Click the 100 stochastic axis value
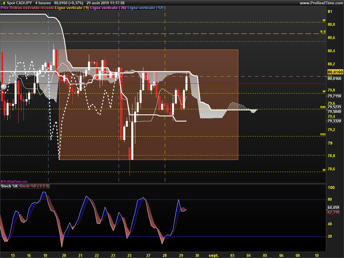The image size is (344, 258). point(331,187)
